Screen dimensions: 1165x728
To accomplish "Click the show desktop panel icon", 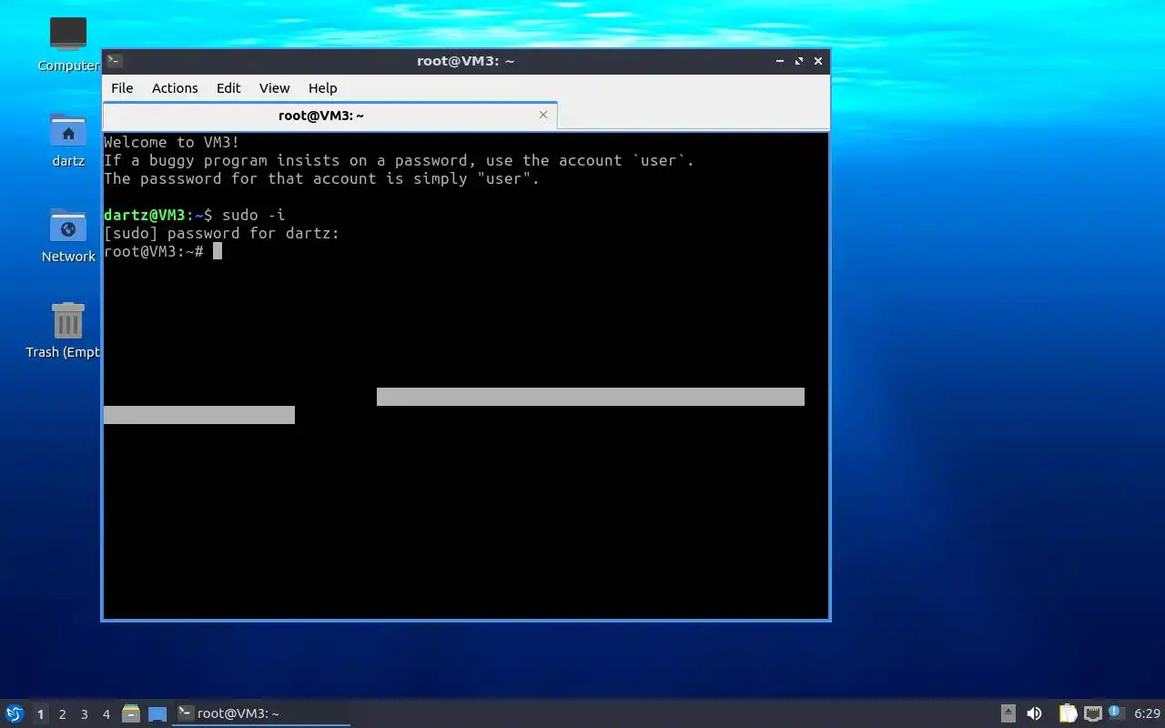I will 157,713.
